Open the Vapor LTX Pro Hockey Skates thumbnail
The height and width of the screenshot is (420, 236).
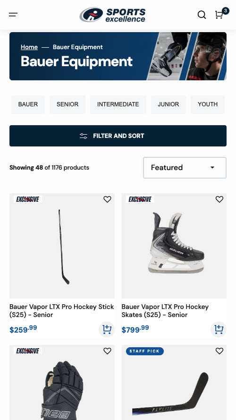point(174,246)
